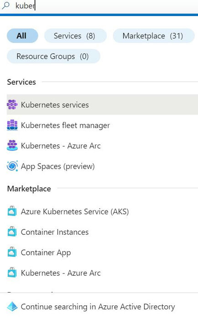Open Kubernetes - Azure Arc marketplace entry

[102, 273]
